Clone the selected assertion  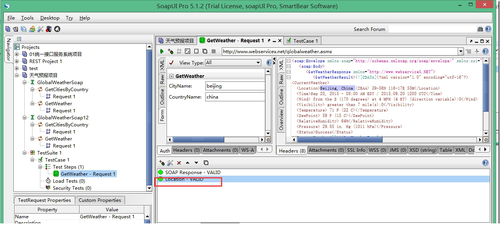206,163
